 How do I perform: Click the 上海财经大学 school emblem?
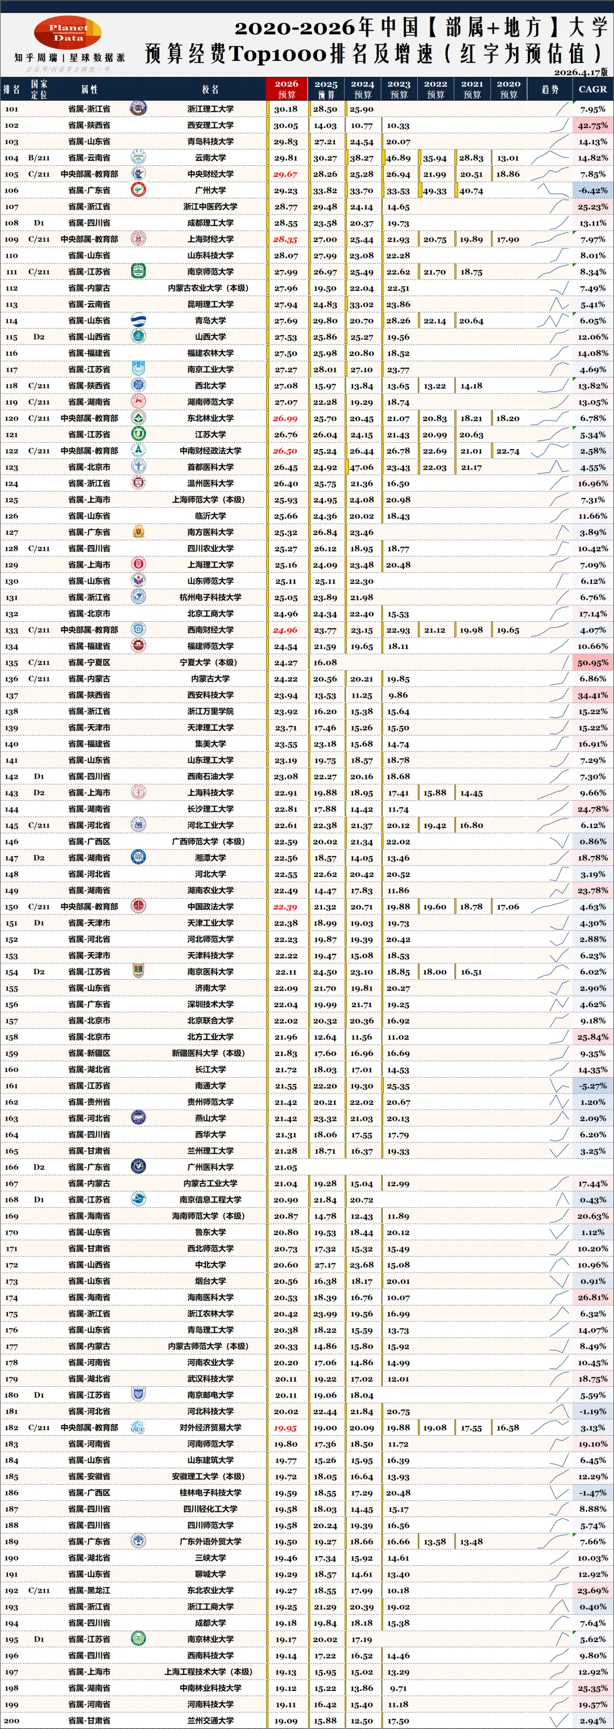[x=138, y=239]
